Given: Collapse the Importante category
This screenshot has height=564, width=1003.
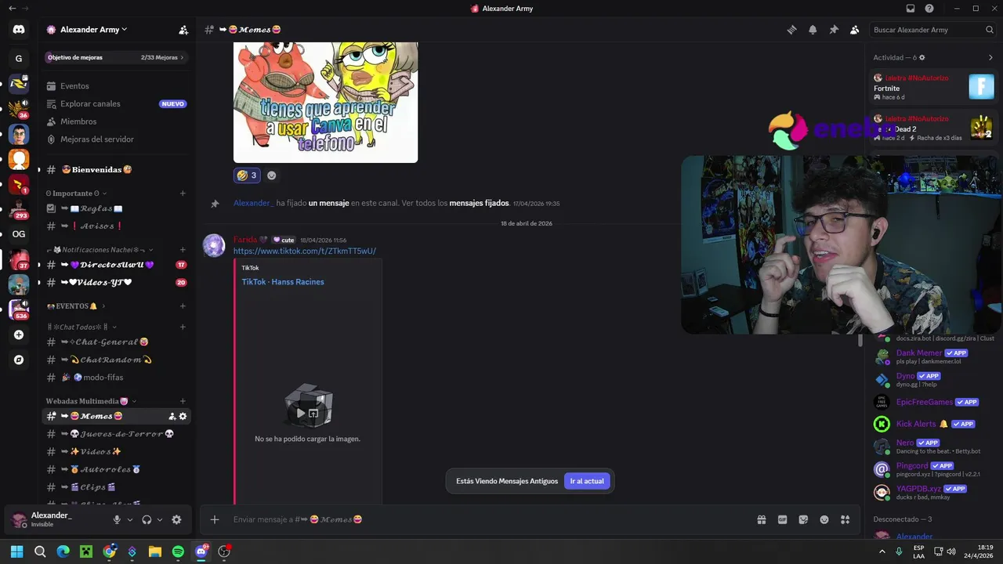Looking at the screenshot, I should pyautogui.click(x=77, y=193).
